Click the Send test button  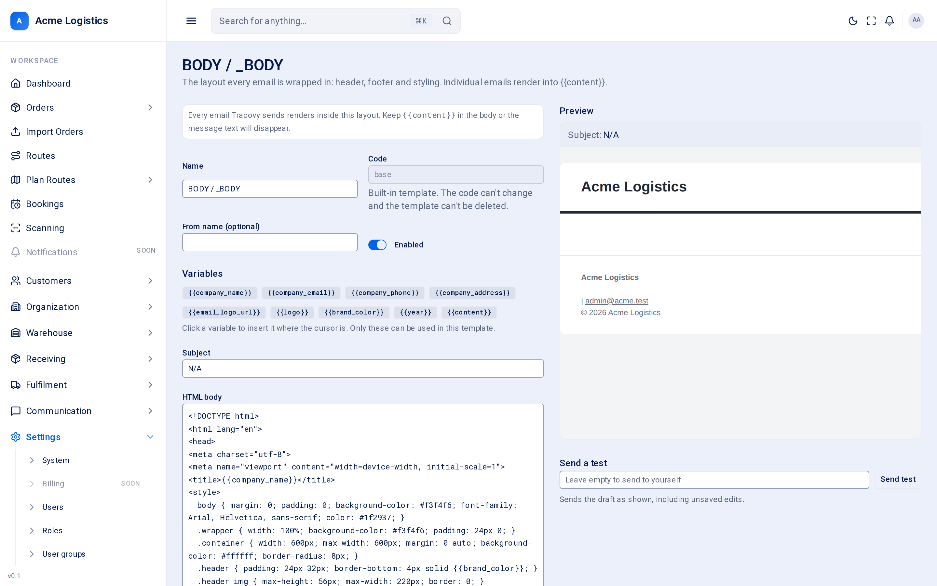[x=898, y=480]
